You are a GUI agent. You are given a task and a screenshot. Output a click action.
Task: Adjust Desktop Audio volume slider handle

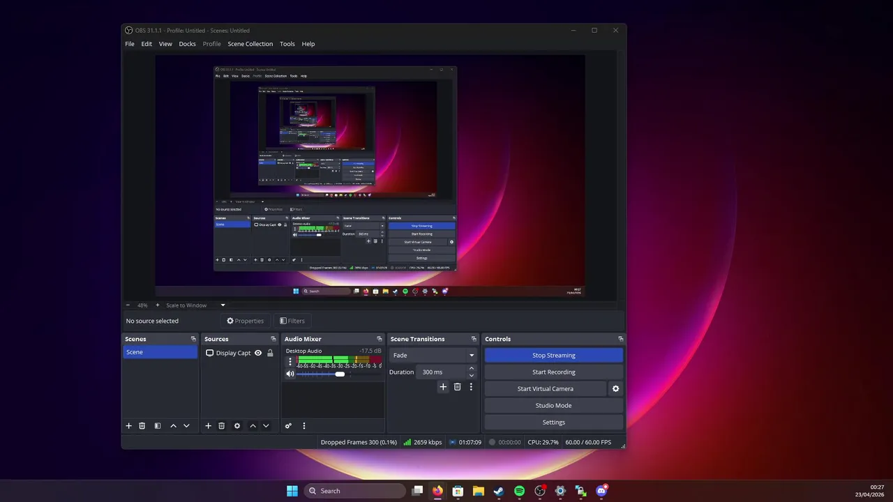pos(340,374)
